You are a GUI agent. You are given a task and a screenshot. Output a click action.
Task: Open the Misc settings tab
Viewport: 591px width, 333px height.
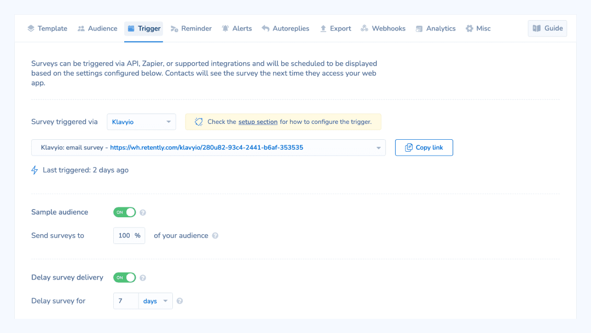coord(478,28)
